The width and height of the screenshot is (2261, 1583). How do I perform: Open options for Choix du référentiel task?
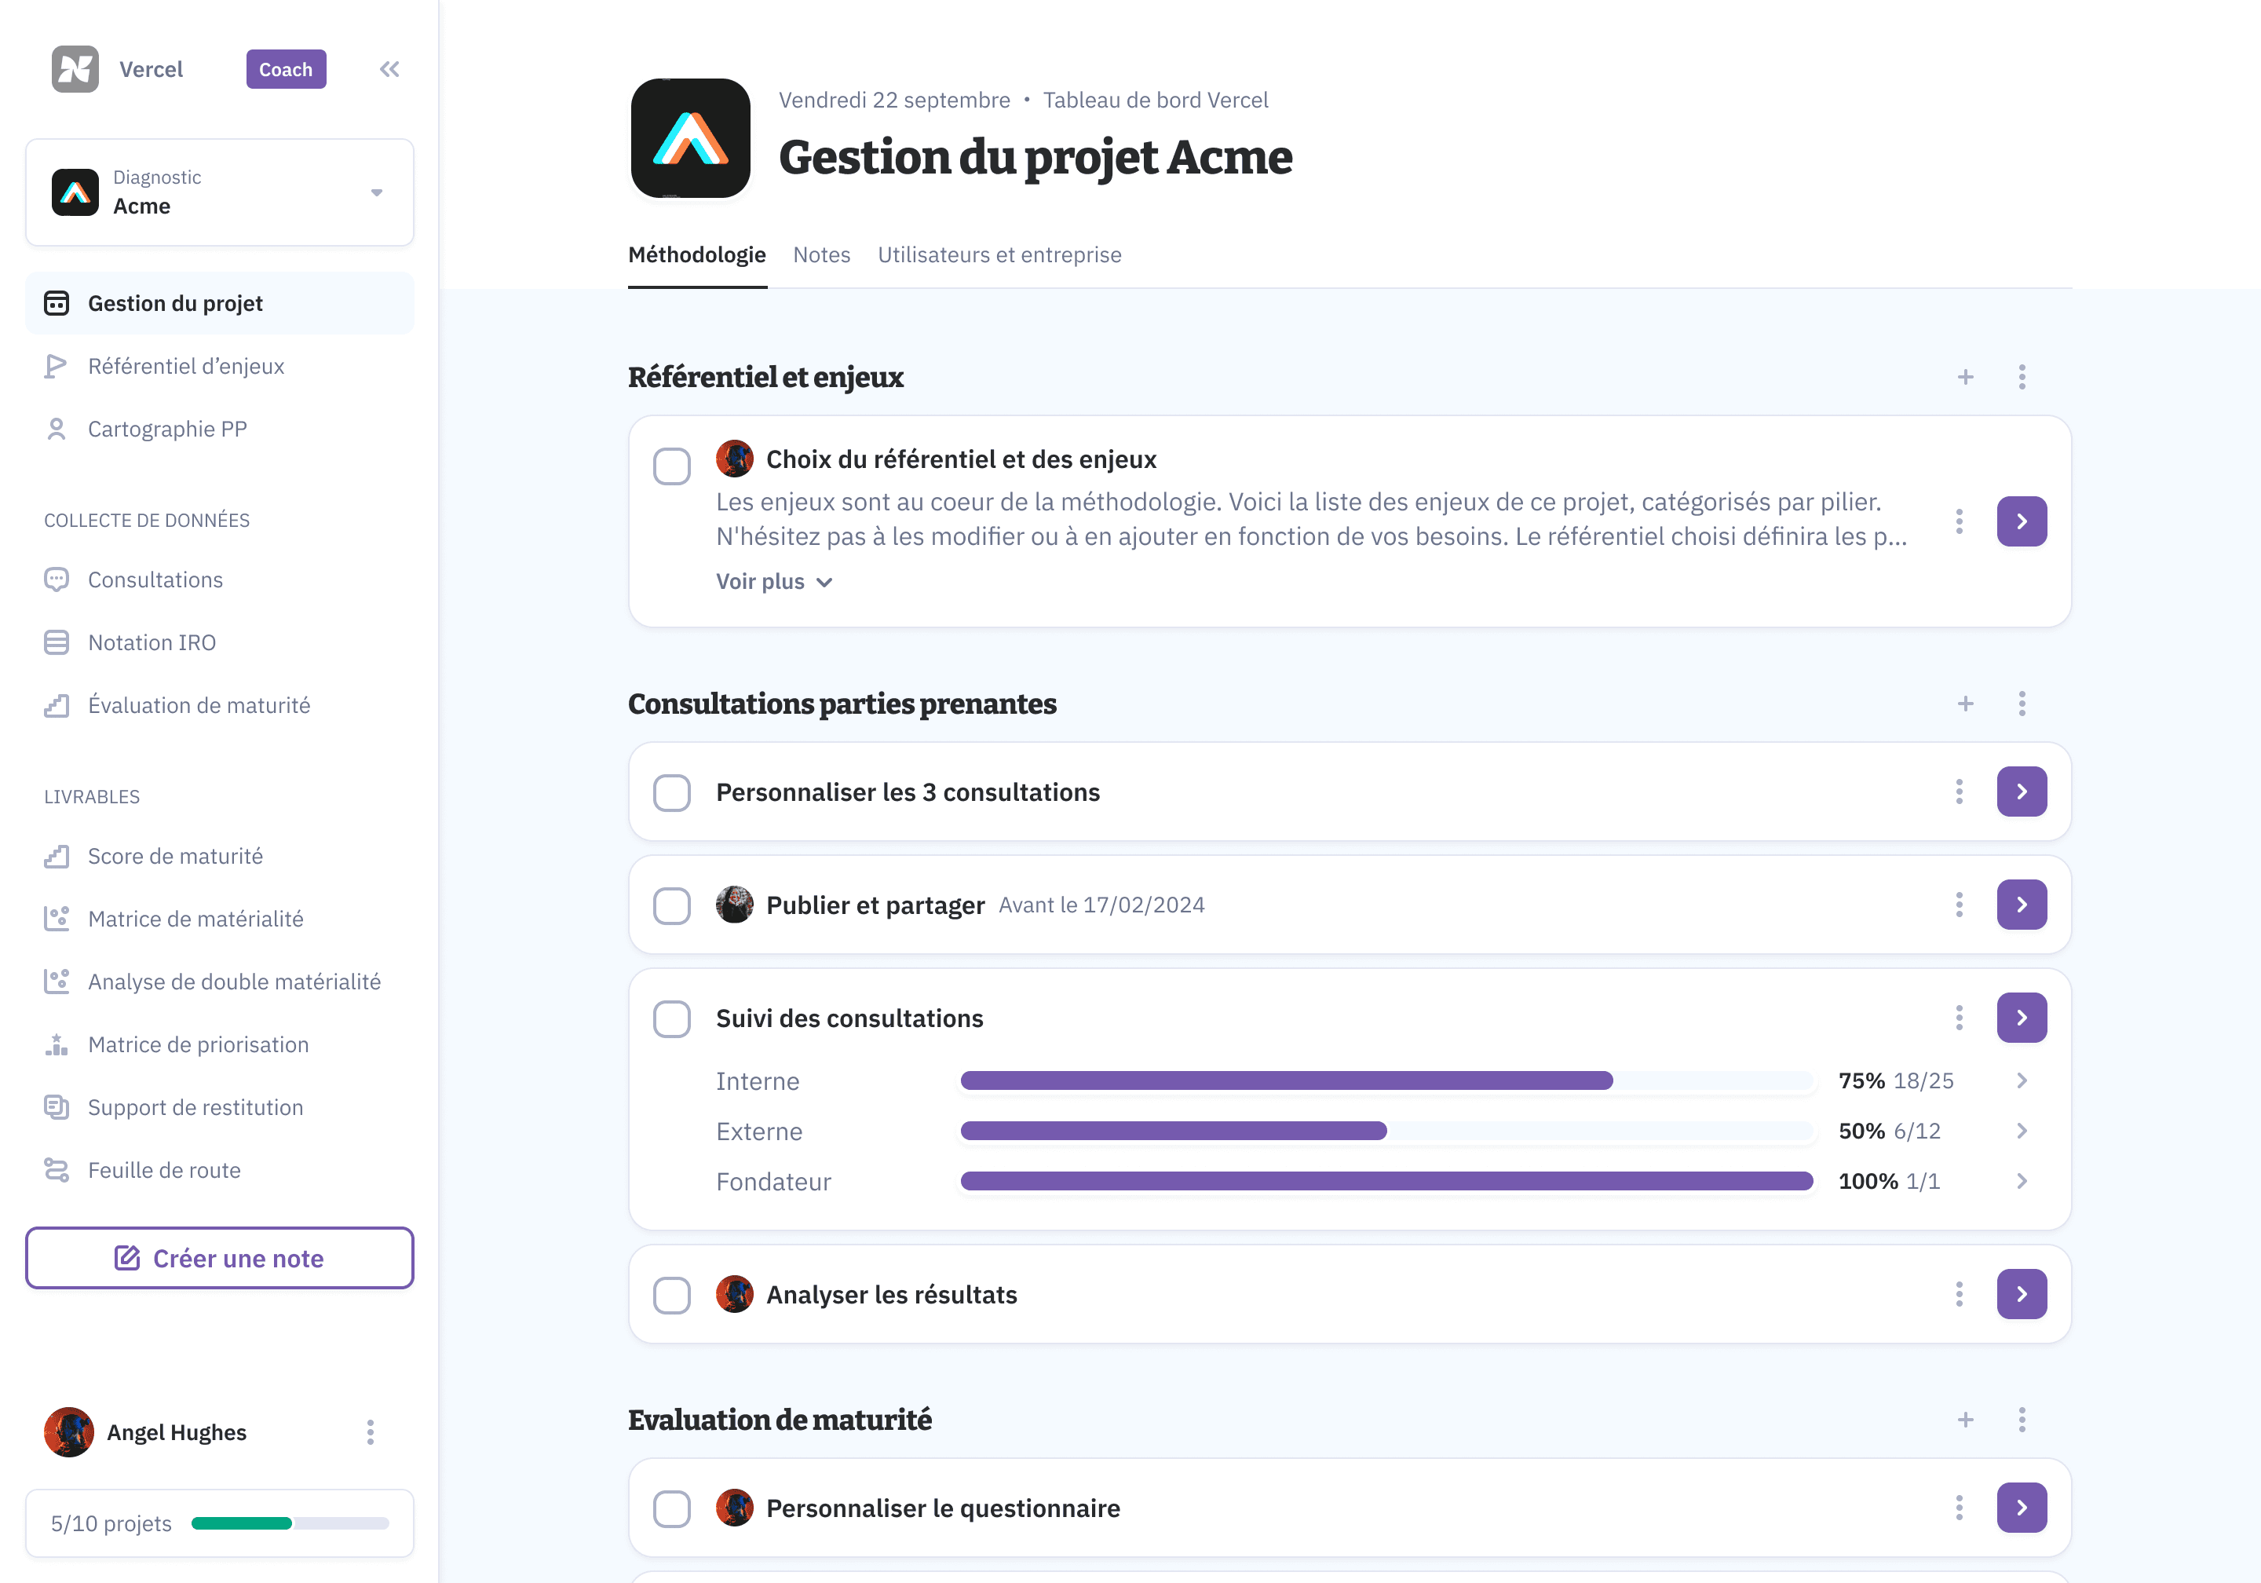(x=1960, y=522)
